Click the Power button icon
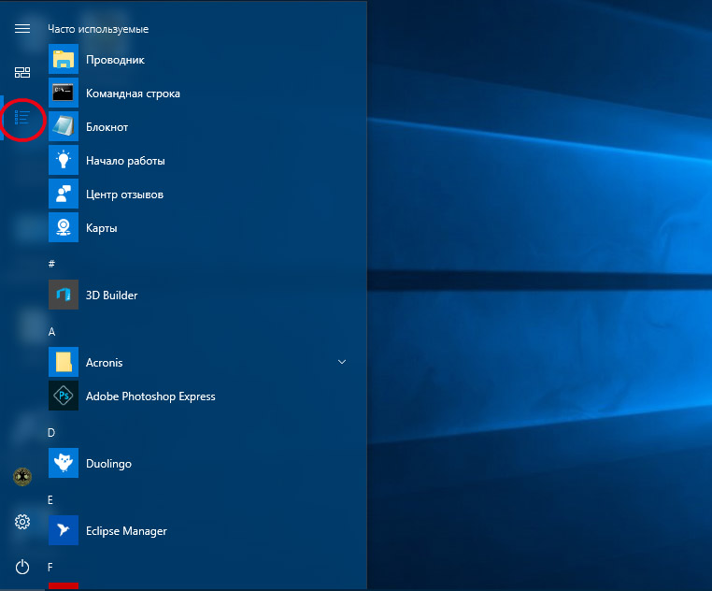Screen dimensions: 712x591 22,567
